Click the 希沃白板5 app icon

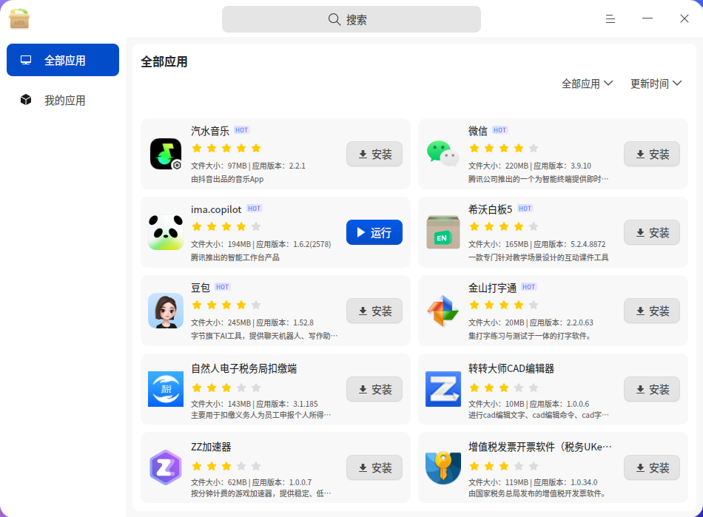coord(443,232)
